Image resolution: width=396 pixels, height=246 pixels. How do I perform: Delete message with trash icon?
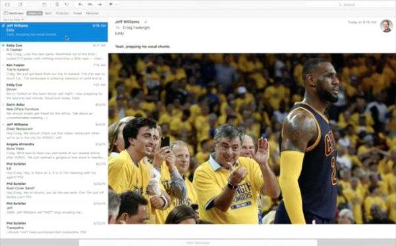tap(57, 5)
